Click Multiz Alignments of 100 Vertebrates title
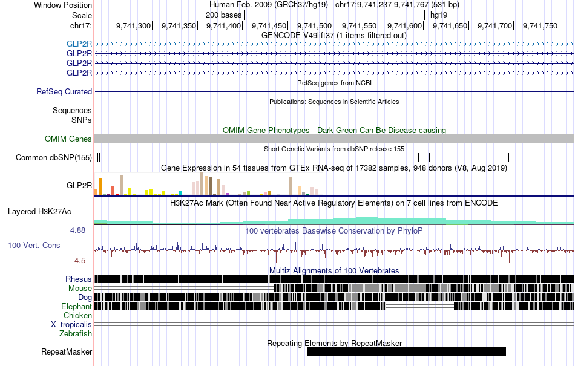 tap(334, 271)
